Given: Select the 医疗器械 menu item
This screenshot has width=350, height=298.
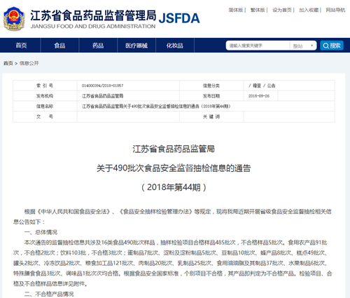Looking at the screenshot, I should [x=136, y=46].
